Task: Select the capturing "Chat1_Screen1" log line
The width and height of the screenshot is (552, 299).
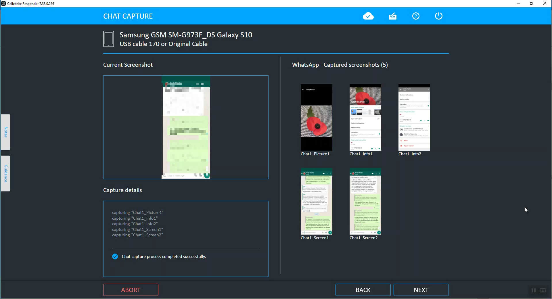Action: point(137,229)
